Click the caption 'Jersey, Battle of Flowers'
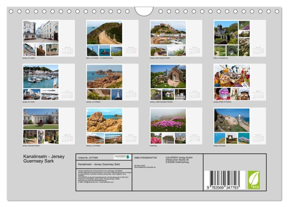This screenshot has height=207, width=288. (222, 102)
